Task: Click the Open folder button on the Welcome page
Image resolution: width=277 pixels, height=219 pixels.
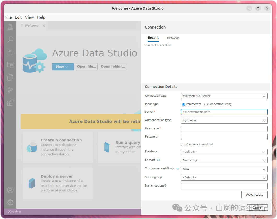Action: [x=113, y=67]
